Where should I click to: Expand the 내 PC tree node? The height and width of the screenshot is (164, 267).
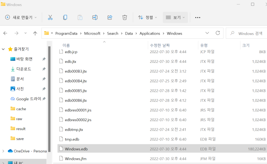[3, 163]
